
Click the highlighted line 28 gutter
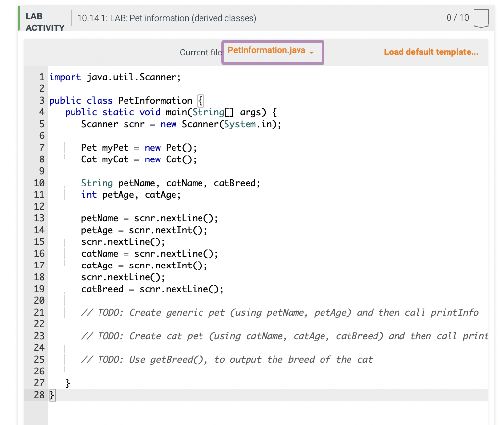coord(39,395)
